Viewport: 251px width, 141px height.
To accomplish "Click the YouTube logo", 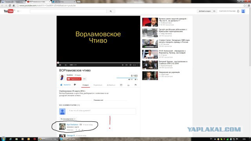I will [9, 11].
